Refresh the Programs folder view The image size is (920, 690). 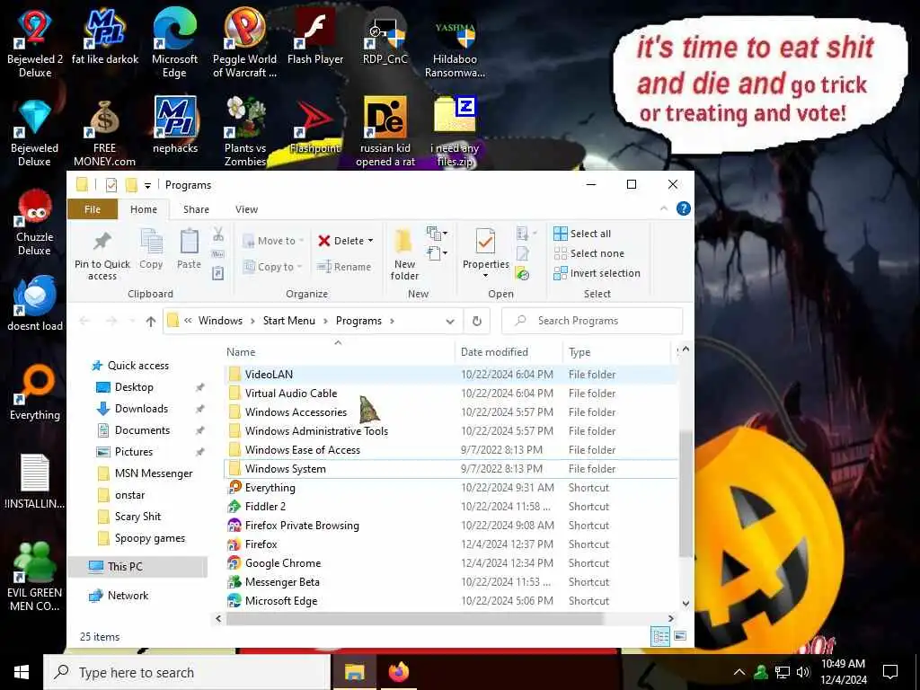pyautogui.click(x=477, y=321)
